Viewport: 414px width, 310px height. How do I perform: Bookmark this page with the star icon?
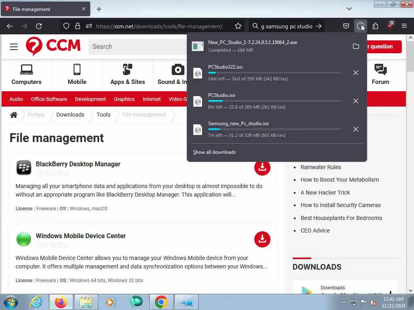238,26
